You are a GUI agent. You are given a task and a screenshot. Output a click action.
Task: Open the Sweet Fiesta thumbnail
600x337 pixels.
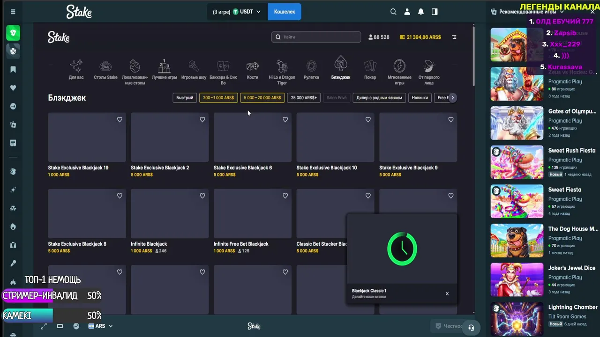pos(517,201)
